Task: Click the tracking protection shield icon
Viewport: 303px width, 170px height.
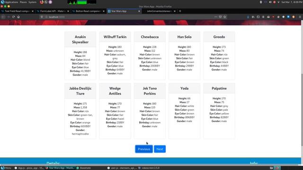Action: [x=42, y=17]
